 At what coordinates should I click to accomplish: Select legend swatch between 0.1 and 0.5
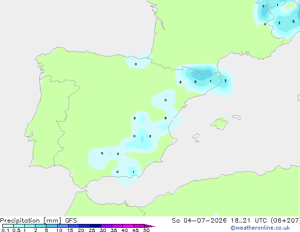8,226
